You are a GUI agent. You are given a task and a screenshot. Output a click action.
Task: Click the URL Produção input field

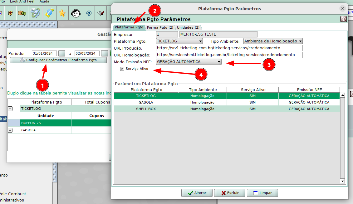click(x=229, y=48)
